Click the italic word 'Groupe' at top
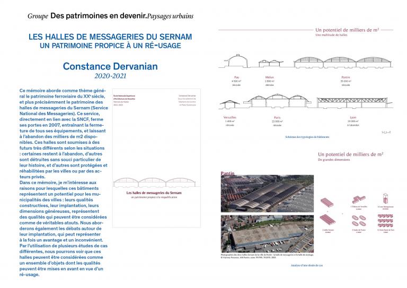This screenshot has height=288, width=407. pos(38,16)
